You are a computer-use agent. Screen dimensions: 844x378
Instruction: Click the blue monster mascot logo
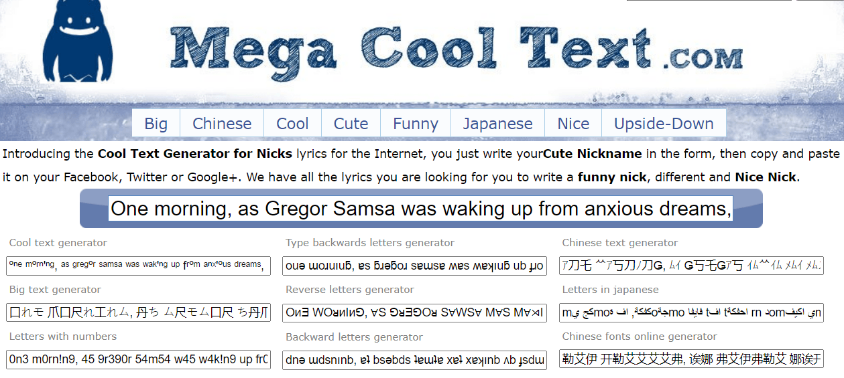pos(78,41)
